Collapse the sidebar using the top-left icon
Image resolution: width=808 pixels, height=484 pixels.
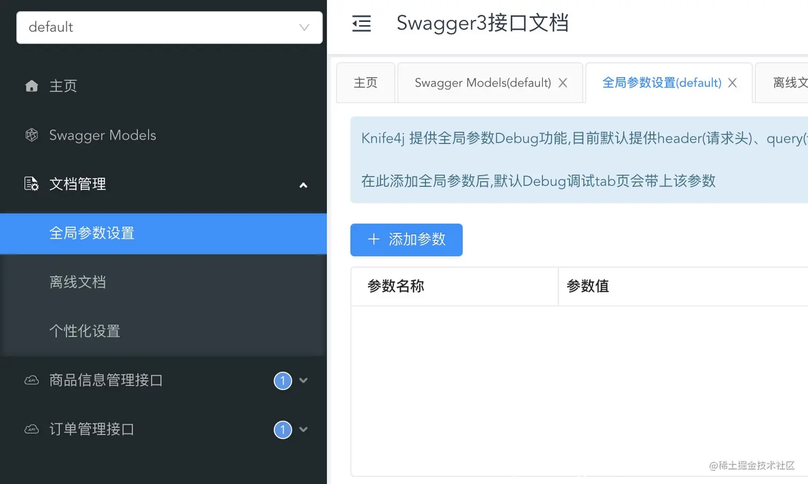pos(361,24)
